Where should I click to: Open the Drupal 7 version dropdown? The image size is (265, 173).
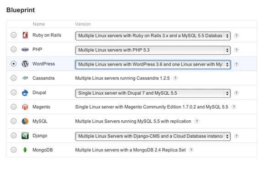[x=153, y=93]
